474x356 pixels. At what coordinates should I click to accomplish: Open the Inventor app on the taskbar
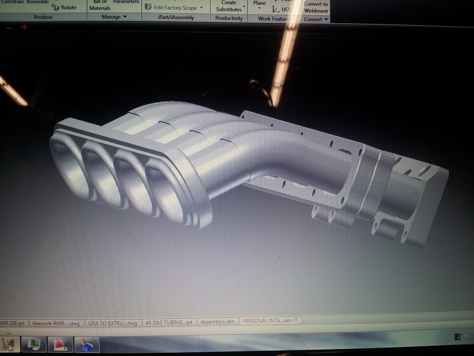coord(8,344)
